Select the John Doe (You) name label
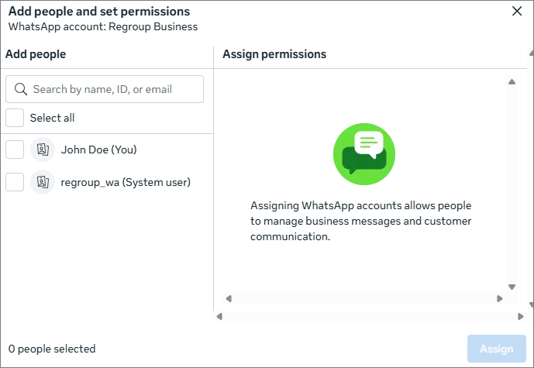The width and height of the screenshot is (534, 368). (x=98, y=150)
